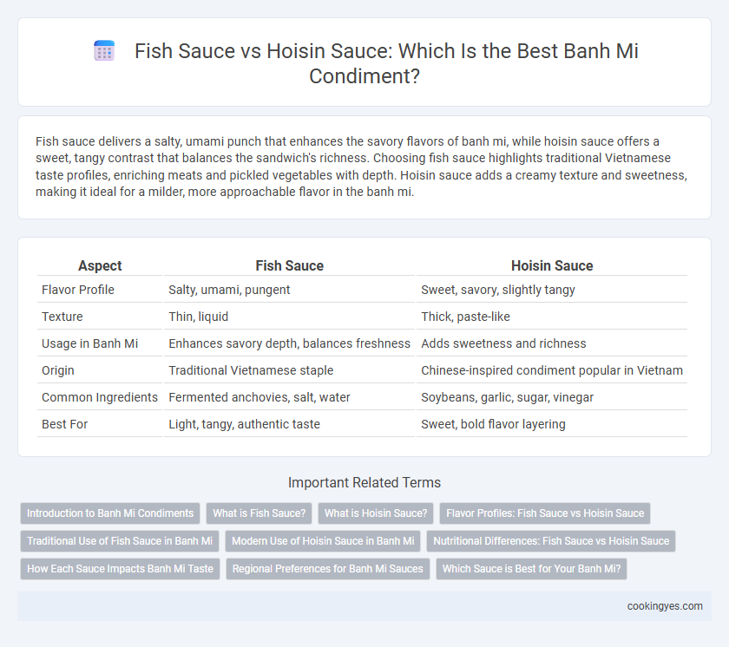Viewport: 729px width, 647px height.
Task: Click 'Enhances savory depth, balances freshness' cell
Action: click(x=289, y=343)
